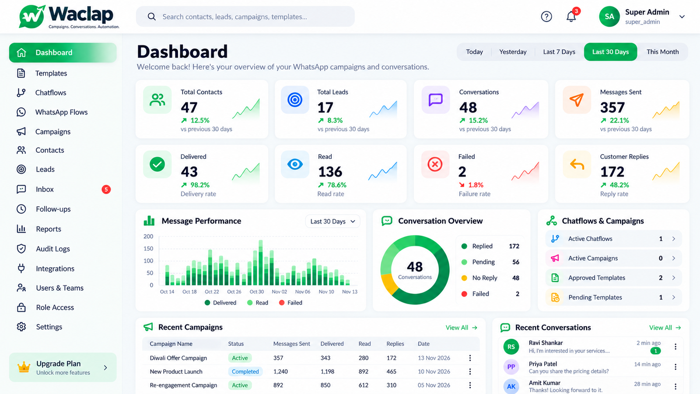The height and width of the screenshot is (394, 700).
Task: Select the Yesterday date range tab
Action: pos(513,52)
